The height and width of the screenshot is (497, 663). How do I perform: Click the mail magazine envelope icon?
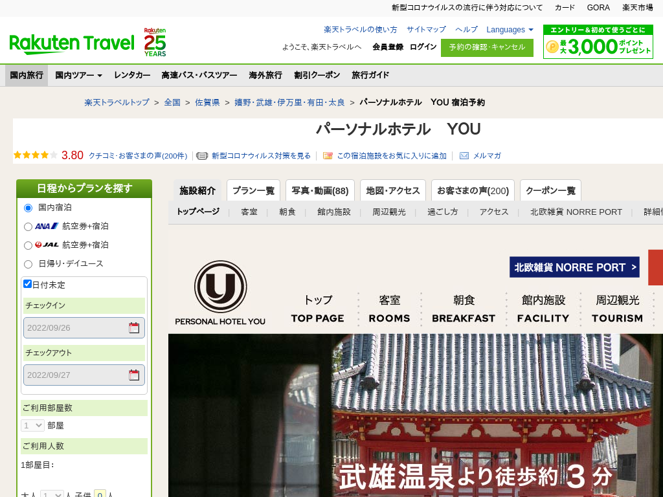coord(464,155)
